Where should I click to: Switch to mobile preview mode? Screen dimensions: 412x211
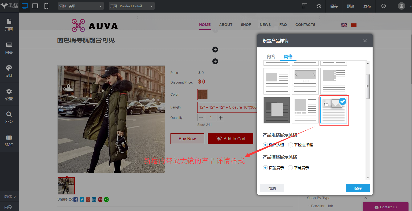tap(46, 6)
